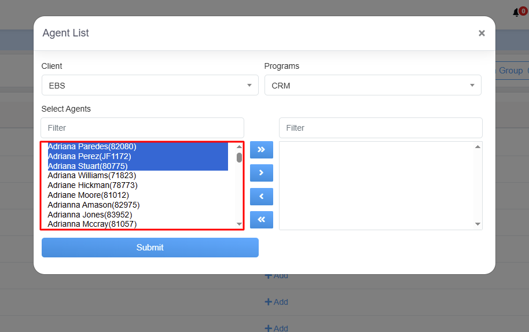This screenshot has width=529, height=332.
Task: Open the Client dropdown showing EBS
Action: (150, 86)
